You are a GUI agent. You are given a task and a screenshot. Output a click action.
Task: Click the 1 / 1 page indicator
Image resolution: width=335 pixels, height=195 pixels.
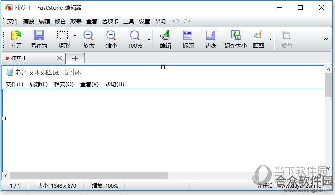(15, 186)
